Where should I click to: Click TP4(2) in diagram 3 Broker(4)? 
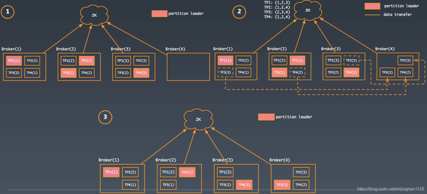[x=301, y=185]
